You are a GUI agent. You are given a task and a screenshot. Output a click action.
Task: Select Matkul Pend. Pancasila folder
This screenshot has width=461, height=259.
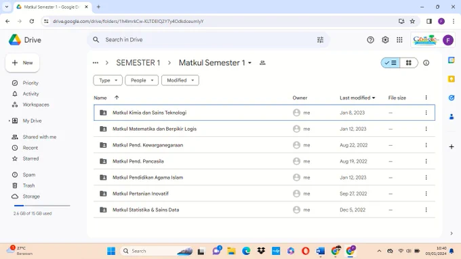[264, 161]
